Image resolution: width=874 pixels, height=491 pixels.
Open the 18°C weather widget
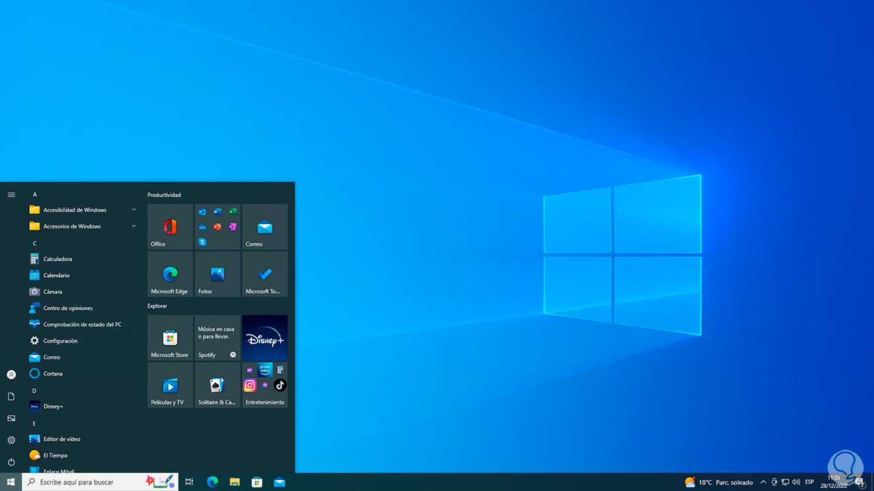(x=718, y=482)
